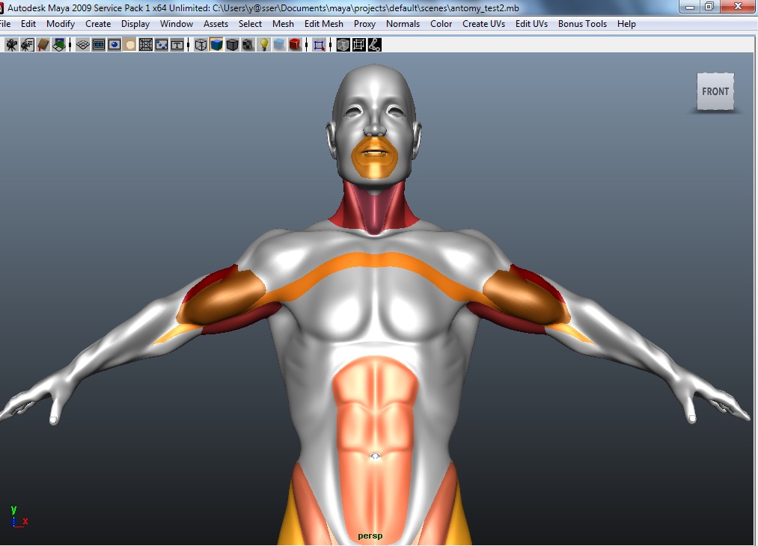Toggle the Safe Title icon
The image size is (758, 546).
tap(177, 45)
